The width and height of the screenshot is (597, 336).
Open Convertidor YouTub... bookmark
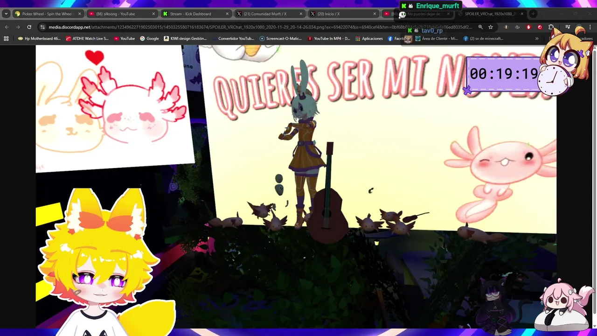point(233,39)
